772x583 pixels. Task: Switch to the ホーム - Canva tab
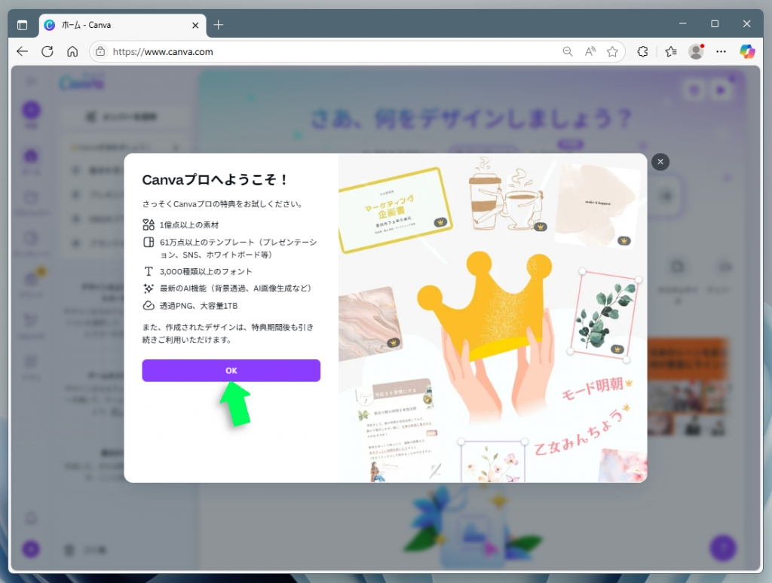pos(113,24)
